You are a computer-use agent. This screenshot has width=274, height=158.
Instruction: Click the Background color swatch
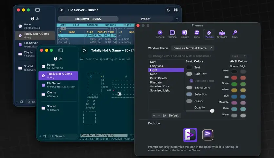pos(189,87)
